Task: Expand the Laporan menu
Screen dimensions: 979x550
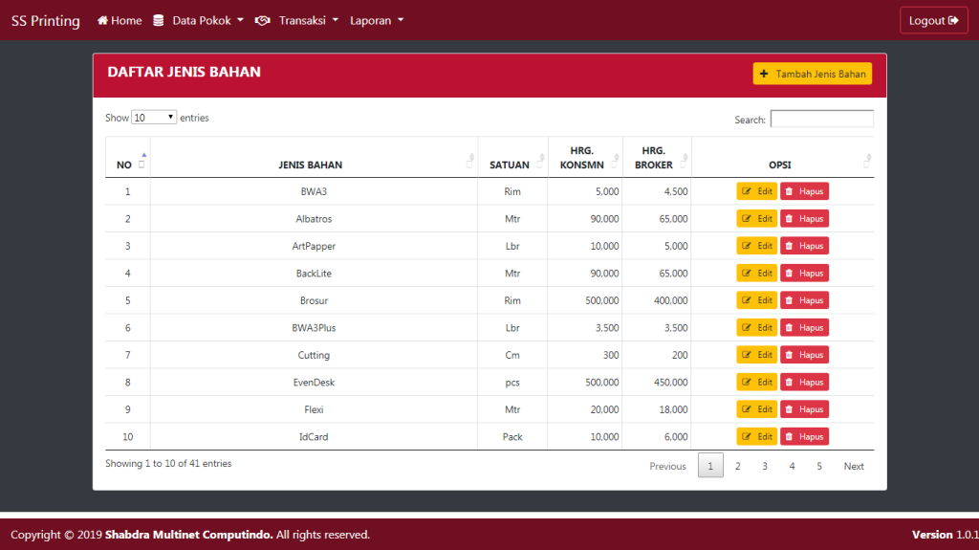Action: pos(377,21)
